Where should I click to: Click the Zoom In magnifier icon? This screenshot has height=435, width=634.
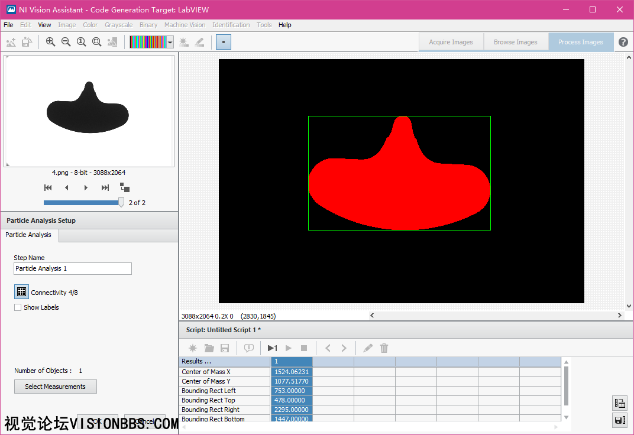[x=50, y=42]
